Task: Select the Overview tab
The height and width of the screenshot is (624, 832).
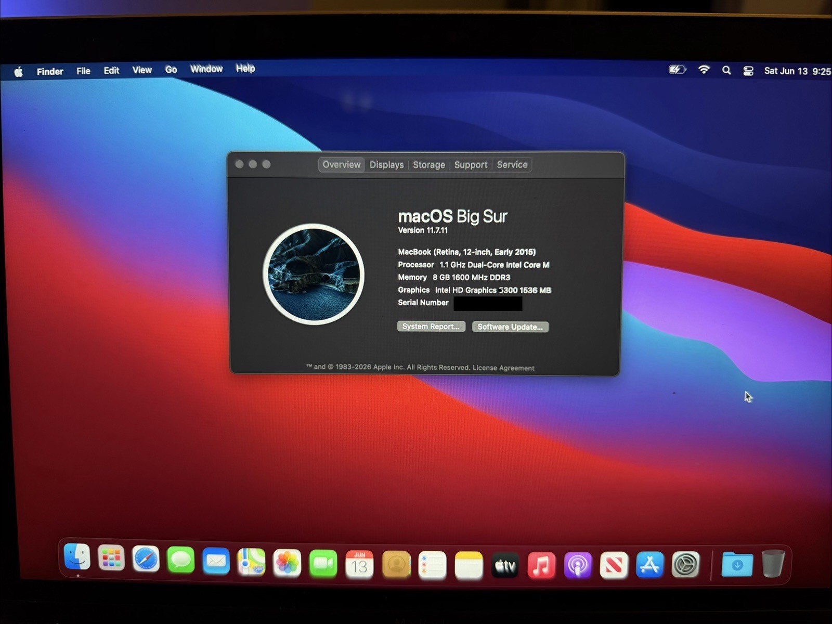Action: (342, 164)
